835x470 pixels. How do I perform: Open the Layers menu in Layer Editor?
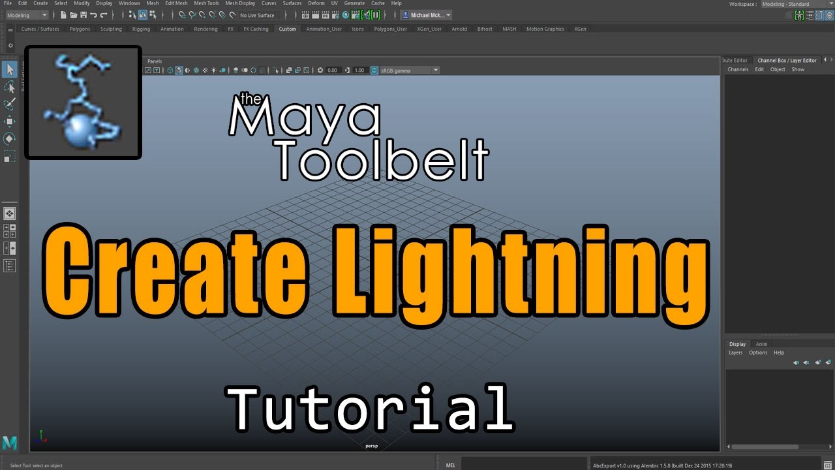735,352
